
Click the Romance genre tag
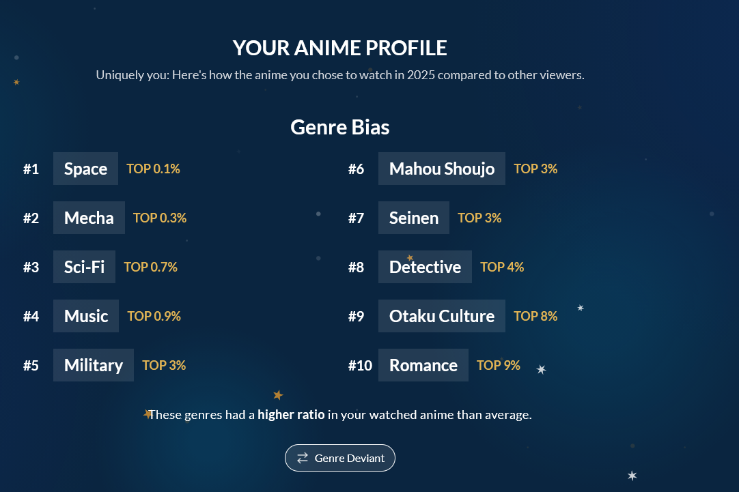point(423,365)
